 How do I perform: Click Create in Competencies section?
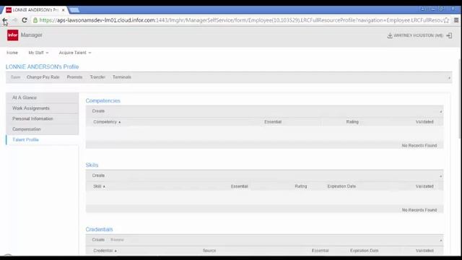[x=98, y=111]
